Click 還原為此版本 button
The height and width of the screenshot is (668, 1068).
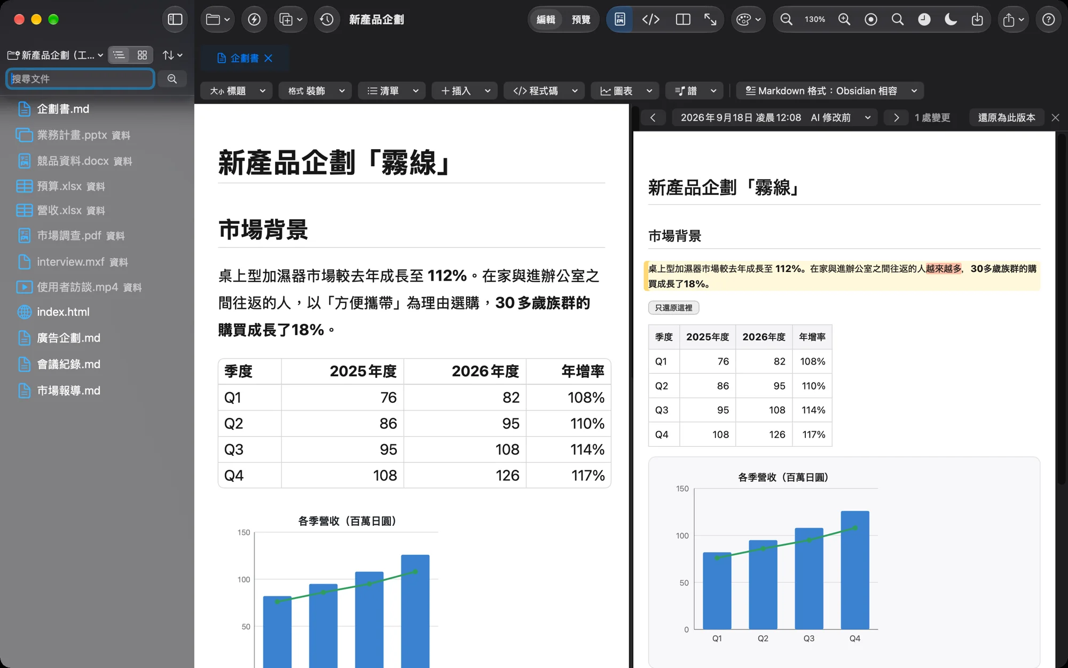[1006, 118]
